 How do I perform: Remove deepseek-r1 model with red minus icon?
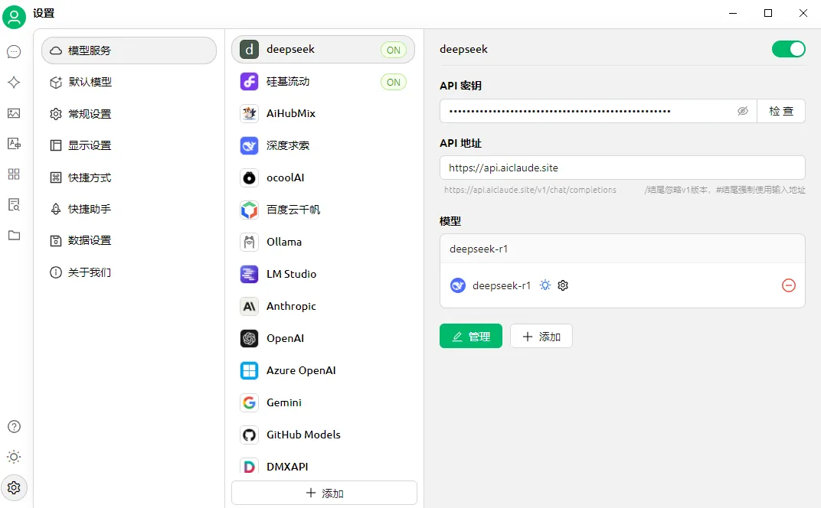click(788, 285)
